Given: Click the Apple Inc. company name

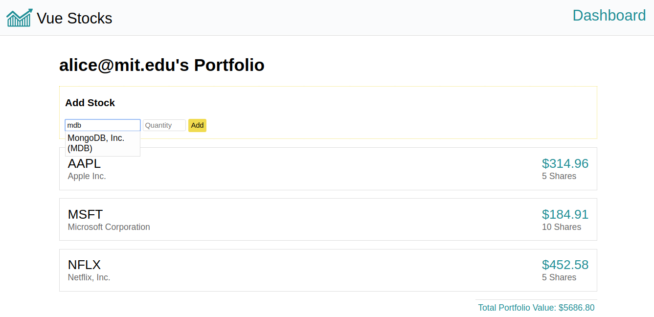Looking at the screenshot, I should (x=87, y=176).
